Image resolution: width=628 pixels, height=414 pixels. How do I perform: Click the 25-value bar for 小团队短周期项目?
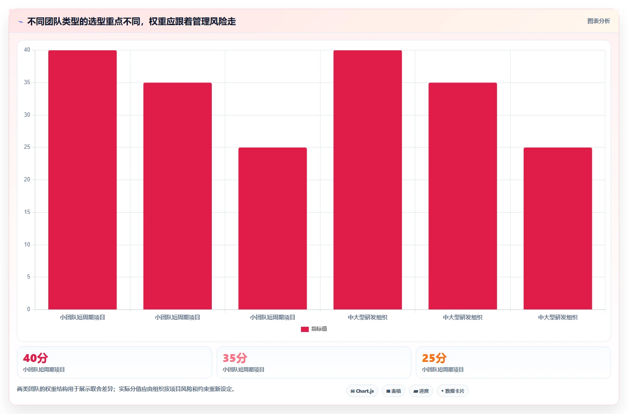click(273, 228)
